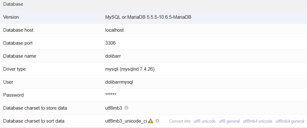The image size is (307, 128).
Task: Convert collation into utf8mb4 general
Action: pos(290,121)
